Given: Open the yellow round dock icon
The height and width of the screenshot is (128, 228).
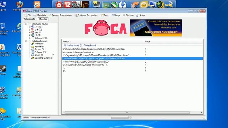Looking at the screenshot, I should [x=144, y=5].
